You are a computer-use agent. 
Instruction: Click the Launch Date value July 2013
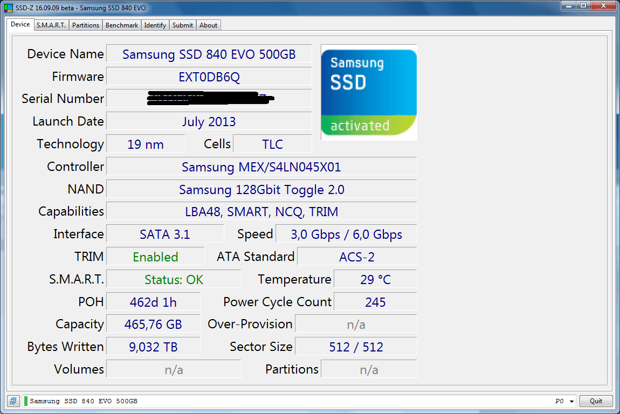coord(209,121)
